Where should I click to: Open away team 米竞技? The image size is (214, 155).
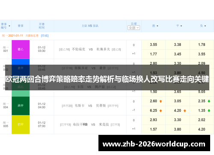(x=104, y=125)
